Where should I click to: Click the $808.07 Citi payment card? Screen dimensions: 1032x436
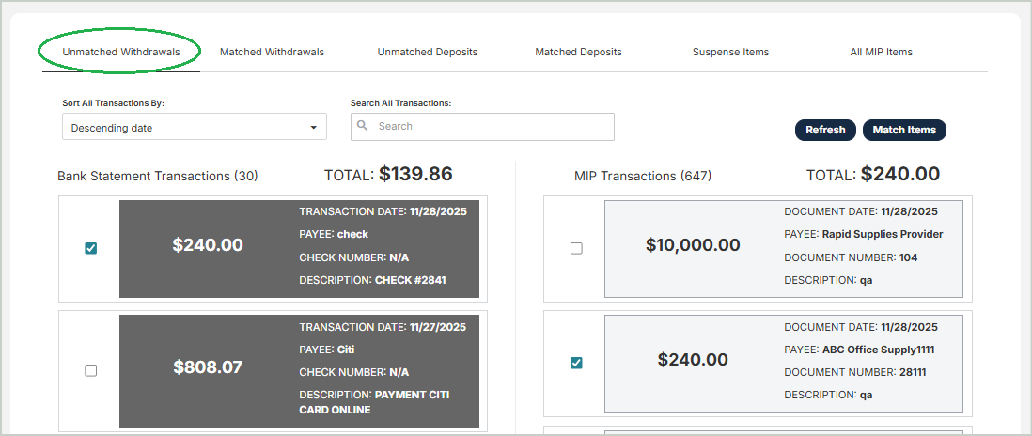(299, 370)
